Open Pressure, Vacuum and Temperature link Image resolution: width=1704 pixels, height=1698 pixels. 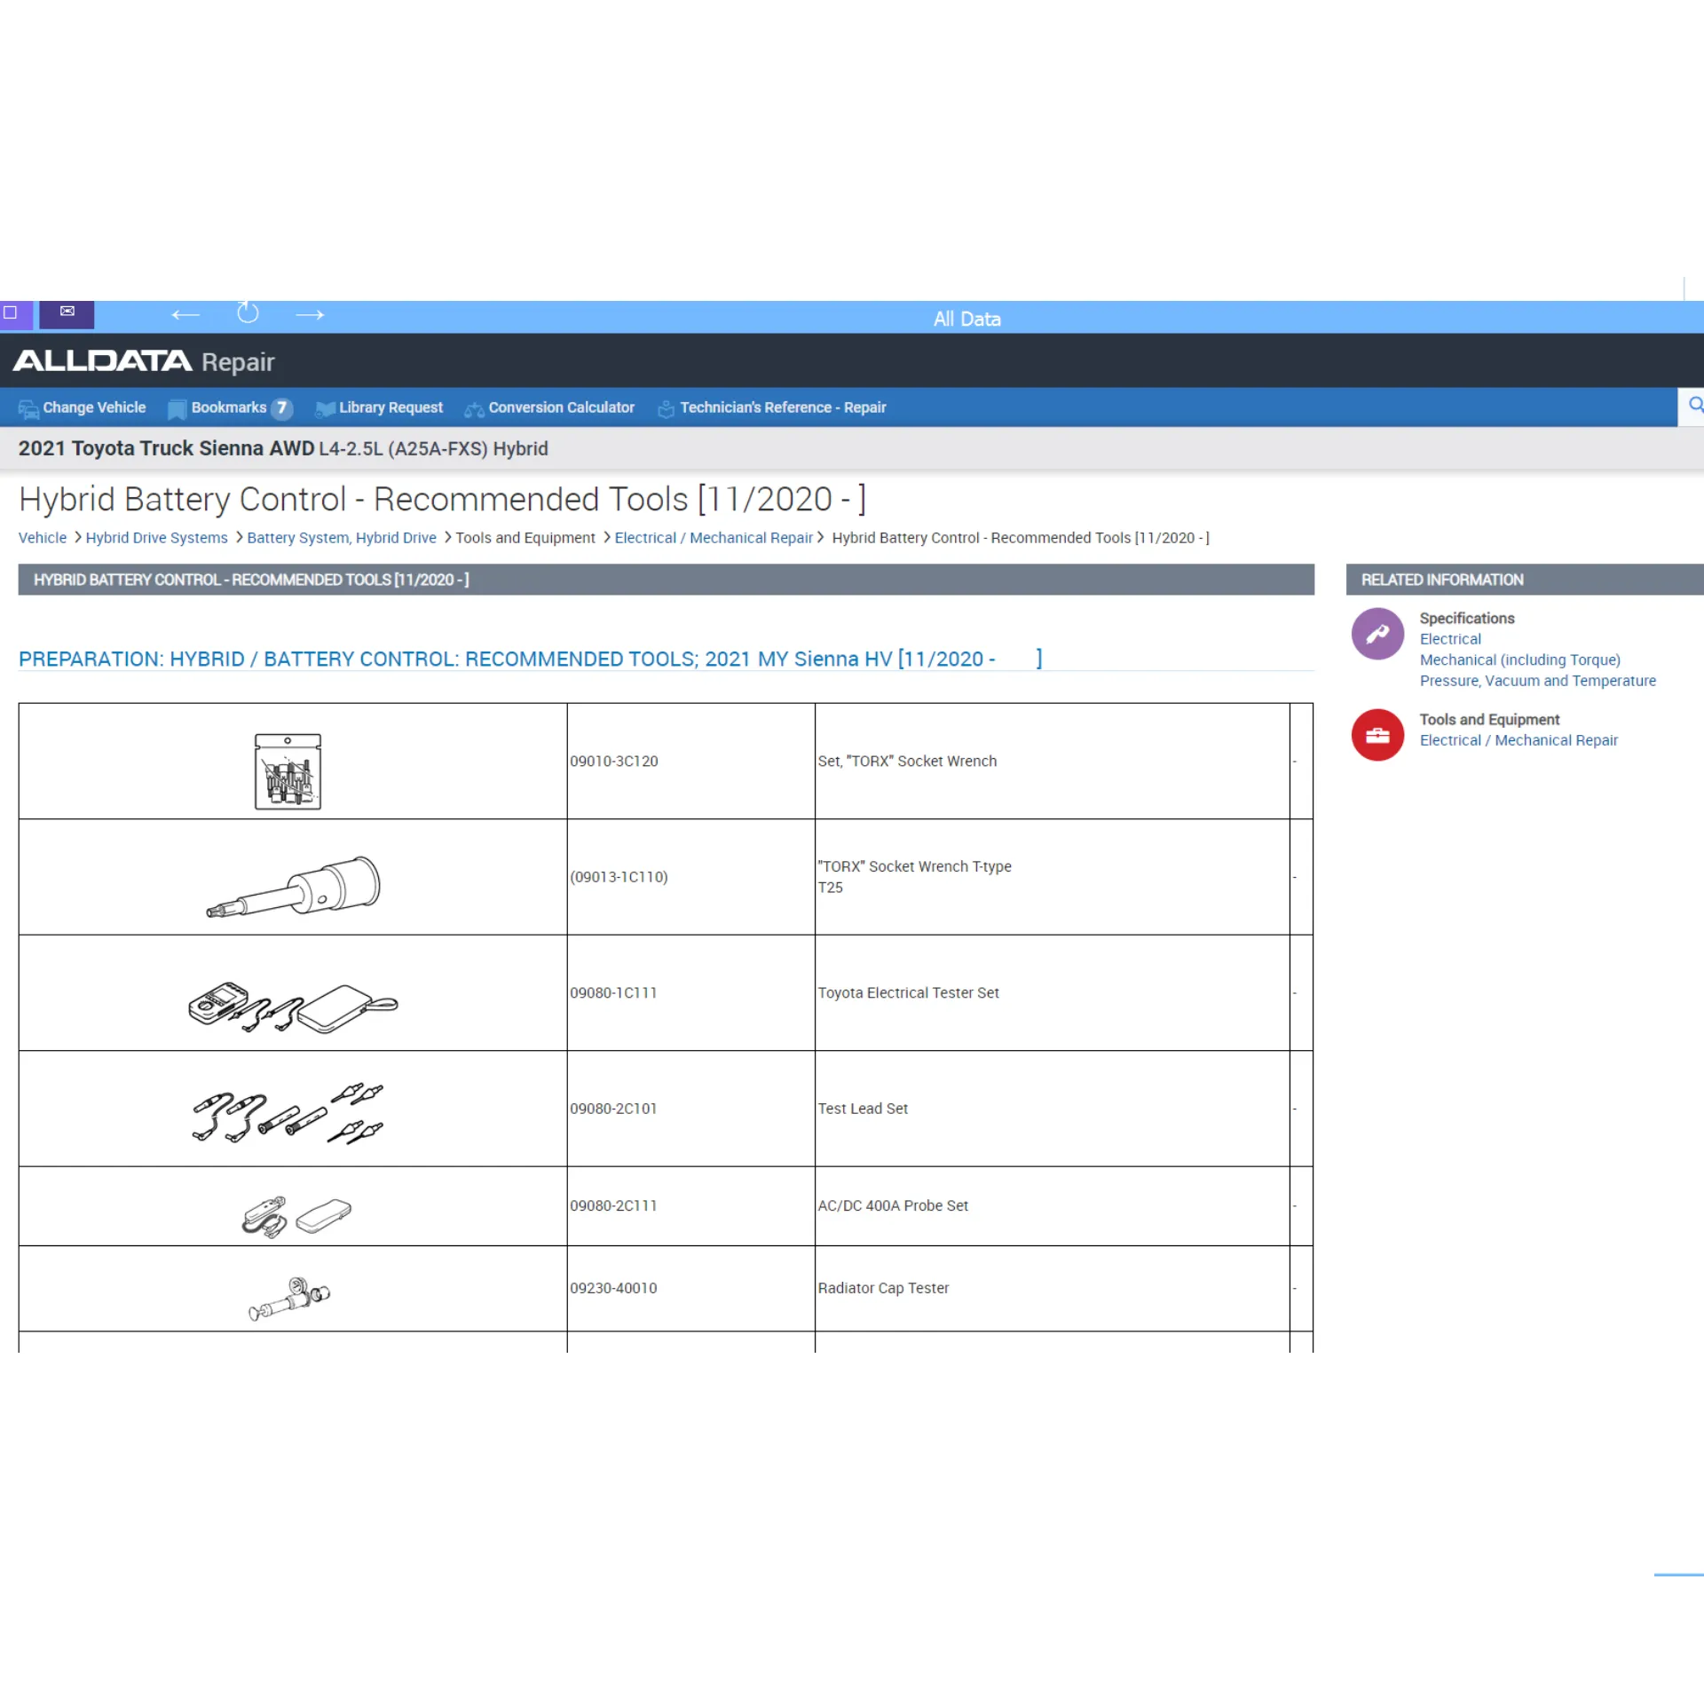tap(1537, 681)
